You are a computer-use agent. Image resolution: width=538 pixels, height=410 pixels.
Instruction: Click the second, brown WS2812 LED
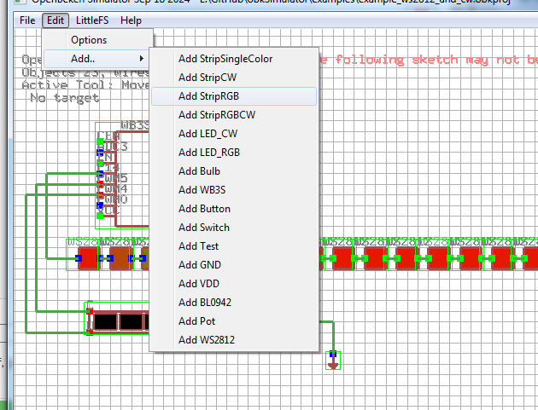(120, 258)
